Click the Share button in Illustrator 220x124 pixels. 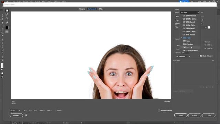[x=184, y=2]
